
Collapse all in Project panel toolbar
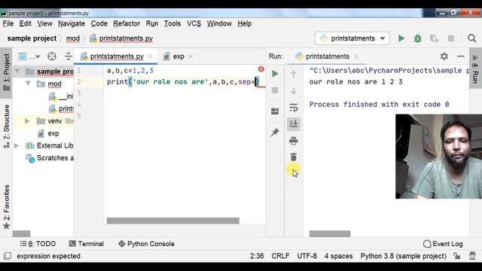tap(68, 56)
